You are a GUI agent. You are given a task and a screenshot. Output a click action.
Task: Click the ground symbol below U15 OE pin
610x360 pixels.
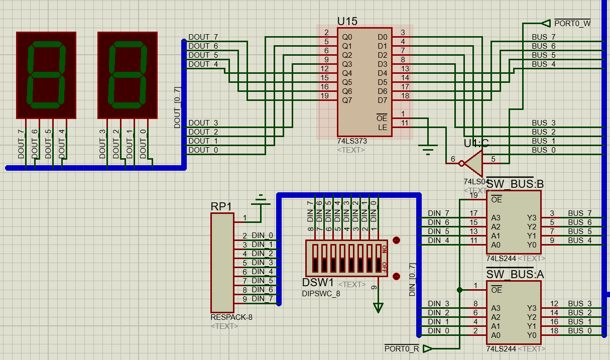(x=428, y=149)
